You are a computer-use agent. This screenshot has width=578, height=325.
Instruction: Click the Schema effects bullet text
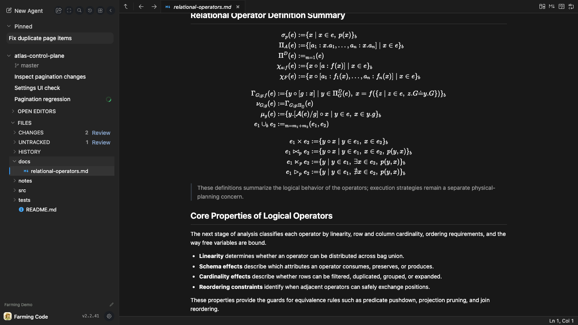pos(316,266)
